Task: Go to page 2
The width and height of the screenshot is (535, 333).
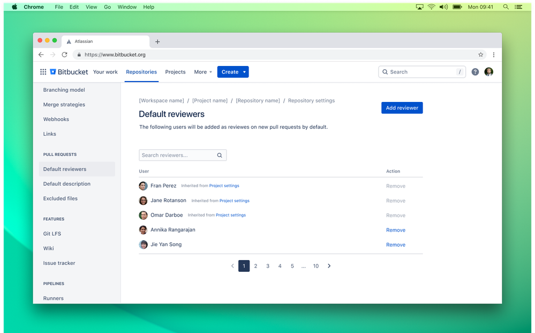Action: 255,266
